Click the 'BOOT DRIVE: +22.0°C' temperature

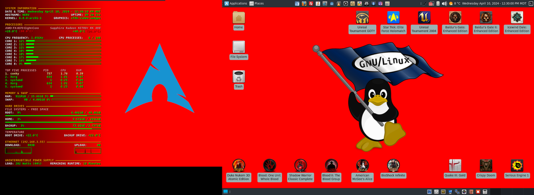22,135
